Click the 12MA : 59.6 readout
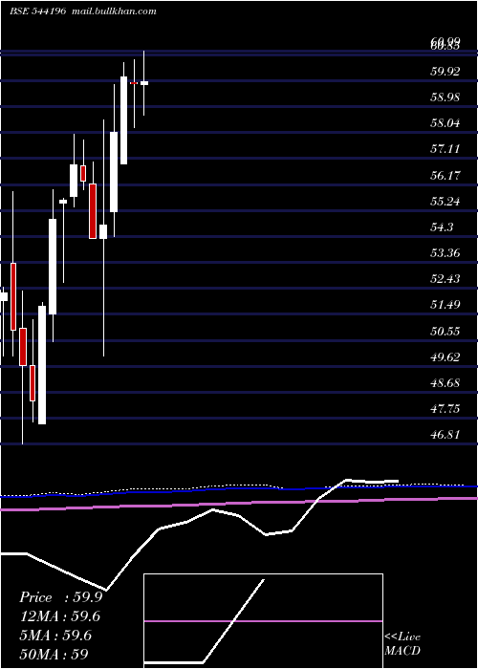 tap(60, 616)
